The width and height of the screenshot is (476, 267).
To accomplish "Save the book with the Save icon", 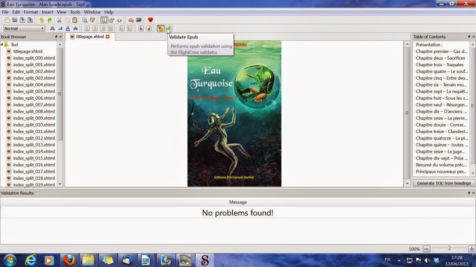I will tap(22, 20).
